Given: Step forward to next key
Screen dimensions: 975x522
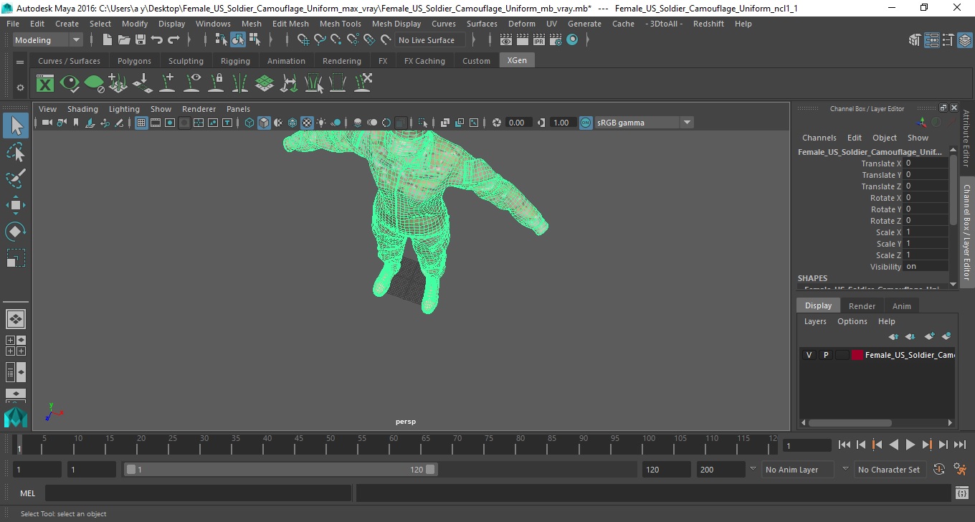Looking at the screenshot, I should 927,445.
